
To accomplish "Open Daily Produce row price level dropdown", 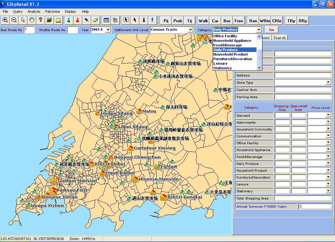I will coord(328,164).
